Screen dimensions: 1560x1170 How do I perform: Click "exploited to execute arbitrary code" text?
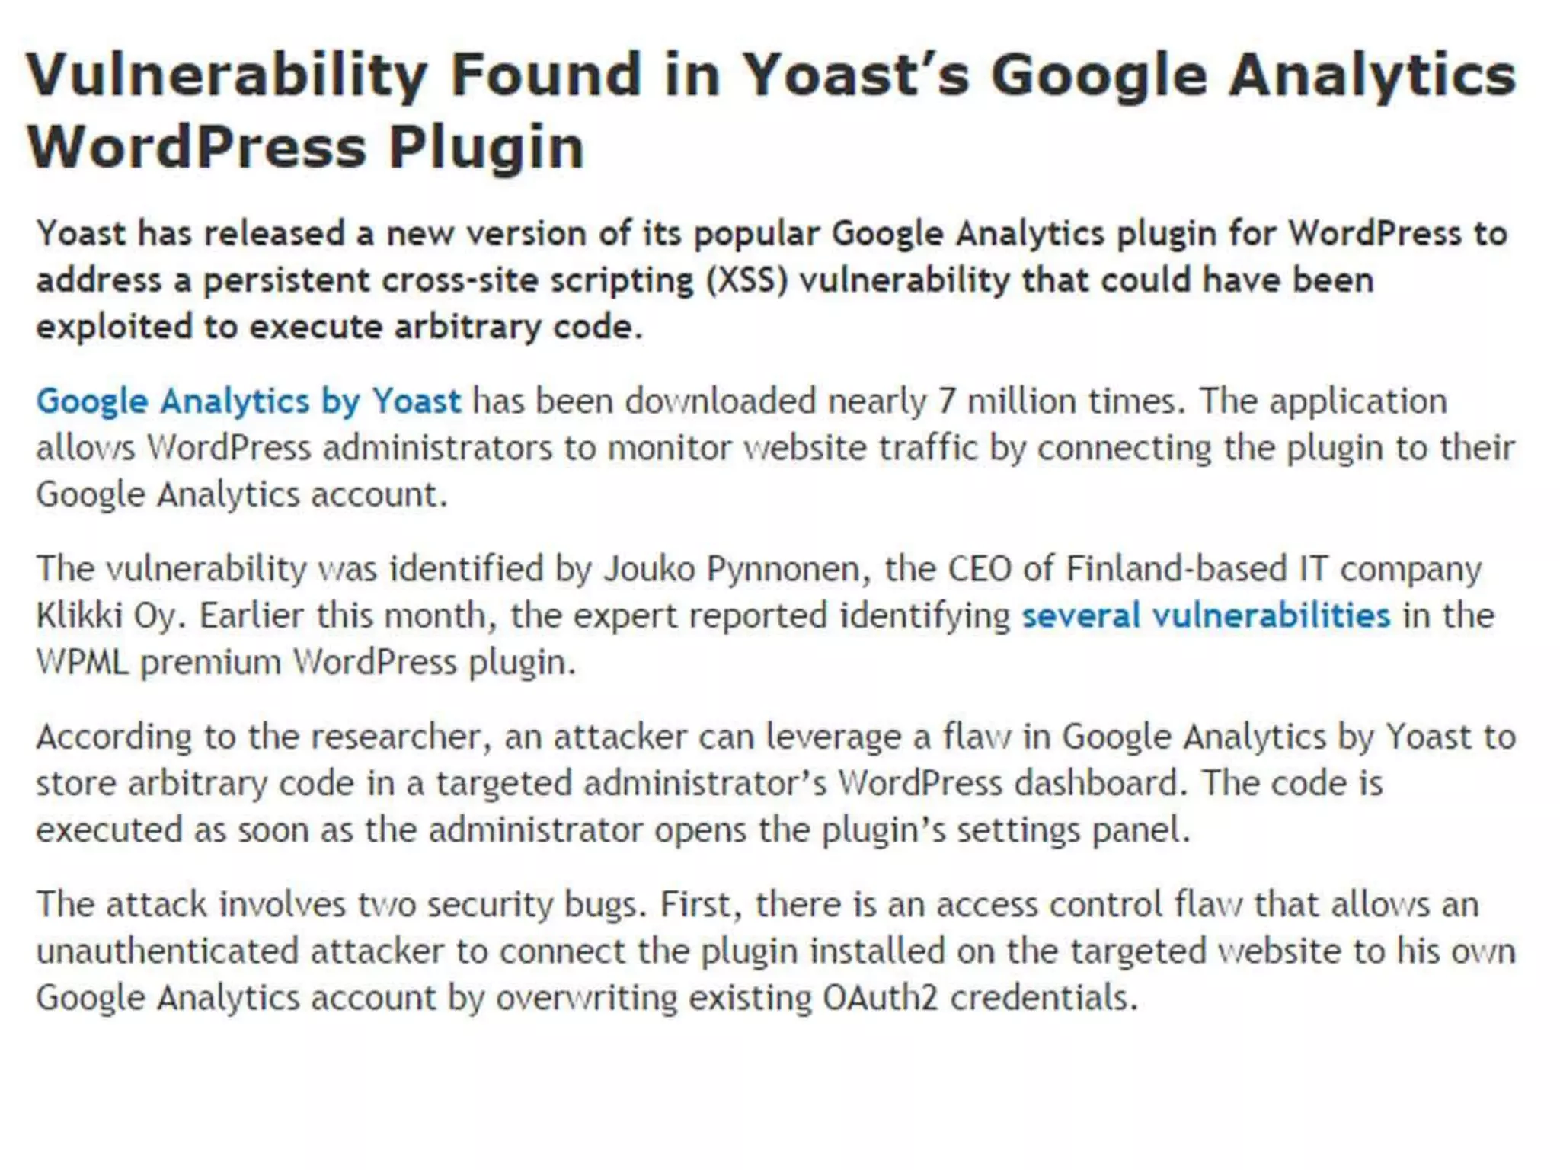[339, 327]
